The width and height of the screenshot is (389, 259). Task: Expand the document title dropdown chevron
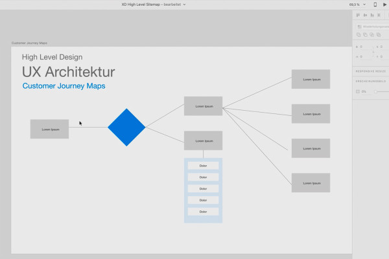click(x=184, y=5)
